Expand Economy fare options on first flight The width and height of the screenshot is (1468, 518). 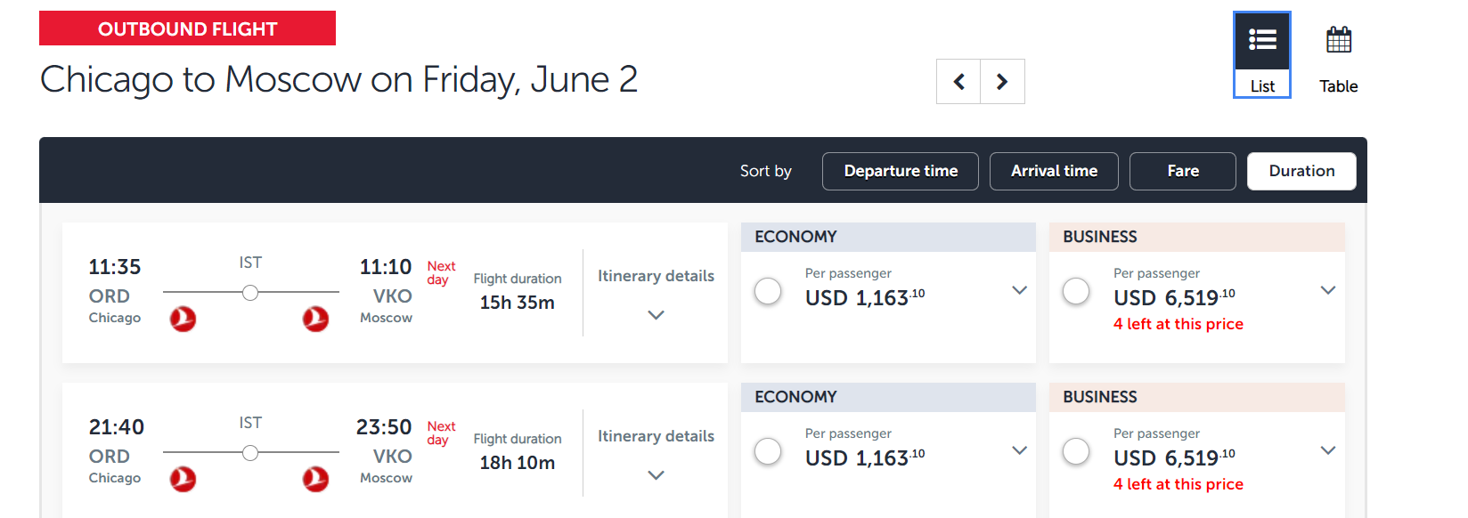click(1020, 290)
